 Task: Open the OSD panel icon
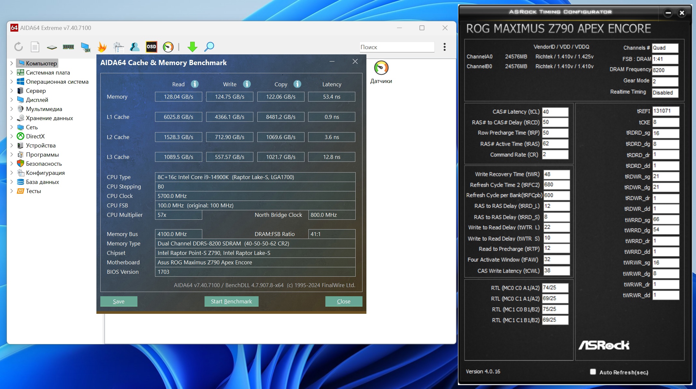[x=151, y=47]
